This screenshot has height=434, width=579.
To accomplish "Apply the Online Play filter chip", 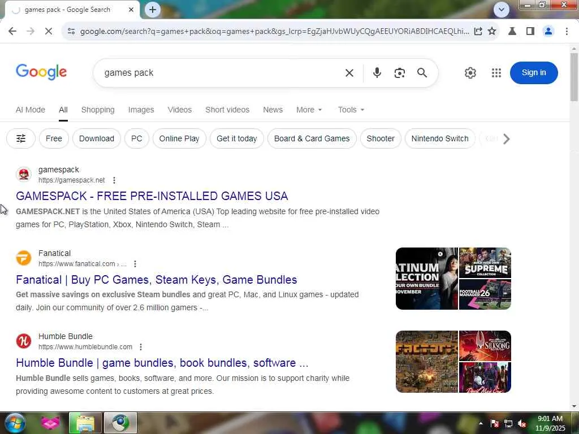I will coord(179,139).
